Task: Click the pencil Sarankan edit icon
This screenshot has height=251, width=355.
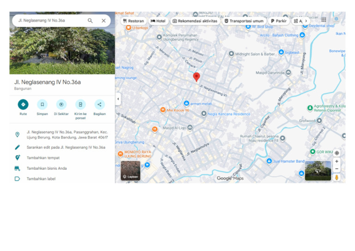Action: coord(17,147)
